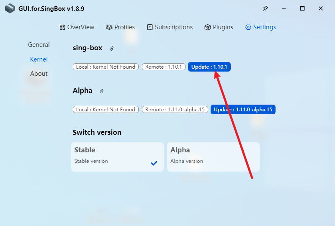Image resolution: width=335 pixels, height=226 pixels.
Task: Select the Stable version card
Action: tap(117, 157)
